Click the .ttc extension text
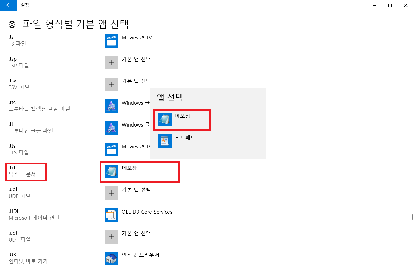Viewport: 414px width, 266px height. tap(12, 102)
